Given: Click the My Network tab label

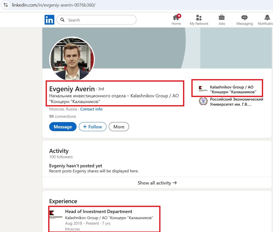Looking at the screenshot, I should click(x=199, y=24).
